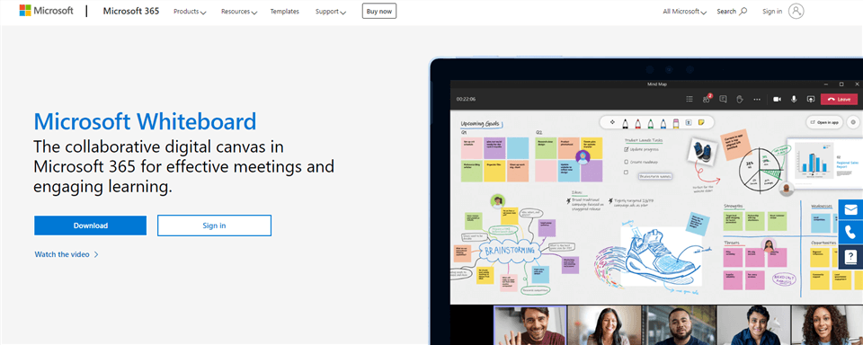
Task: Open the Templates menu item
Action: click(285, 11)
